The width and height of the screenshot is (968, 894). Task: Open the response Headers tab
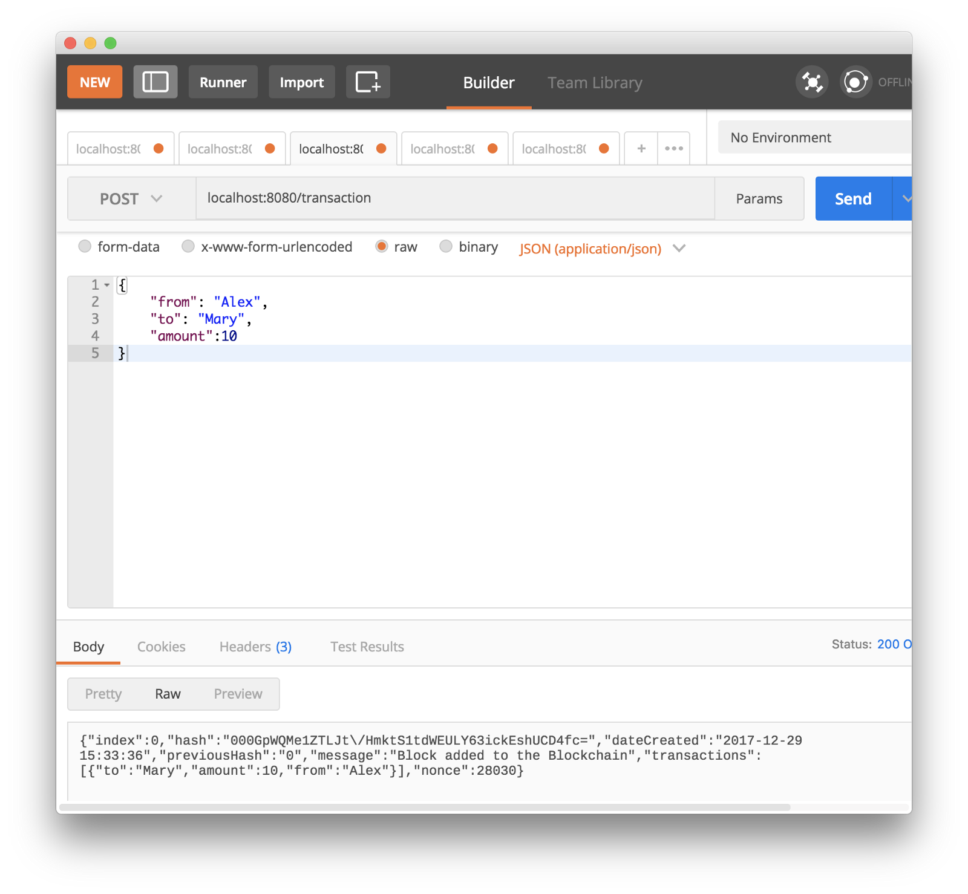pyautogui.click(x=255, y=647)
